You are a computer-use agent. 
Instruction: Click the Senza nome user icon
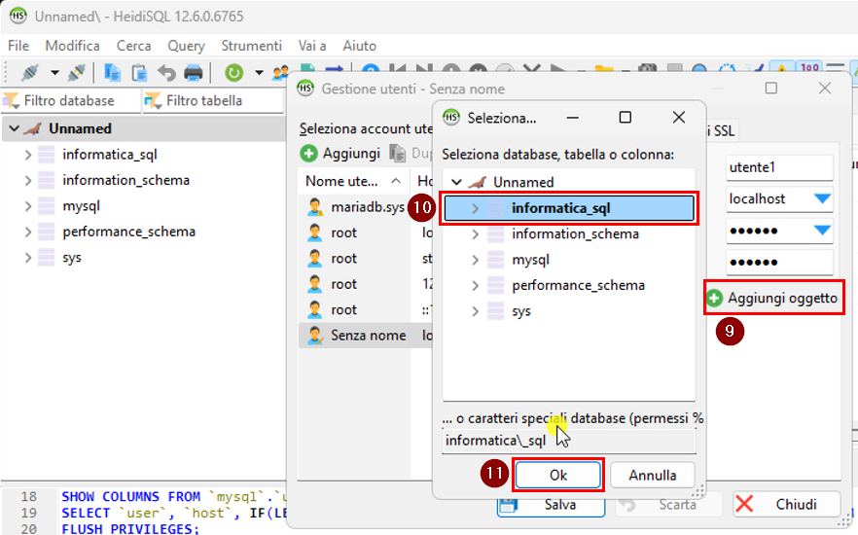pos(314,336)
